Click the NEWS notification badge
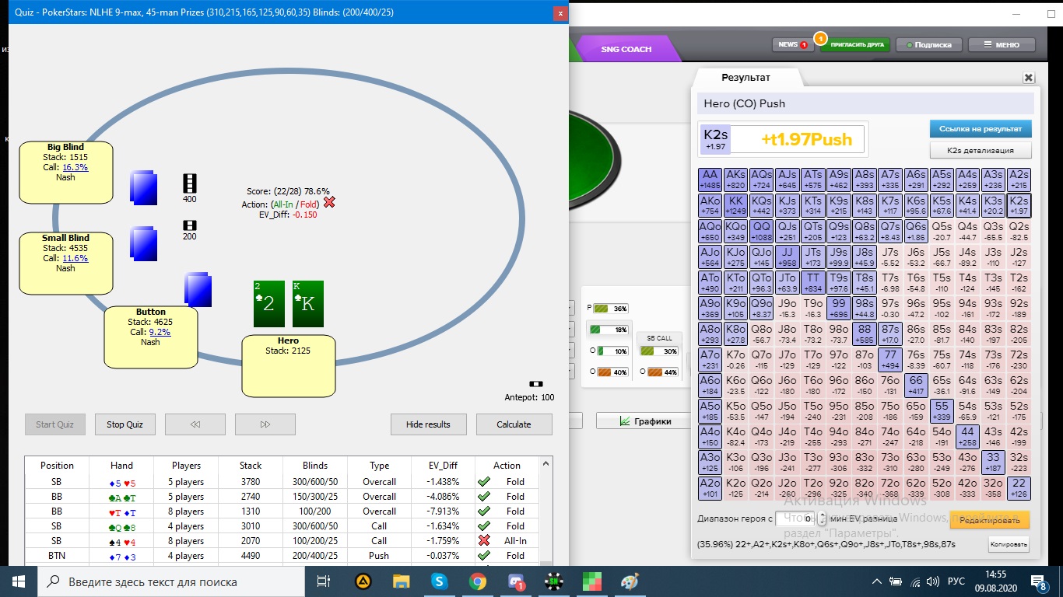Viewport: 1063px width, 597px height. [804, 45]
